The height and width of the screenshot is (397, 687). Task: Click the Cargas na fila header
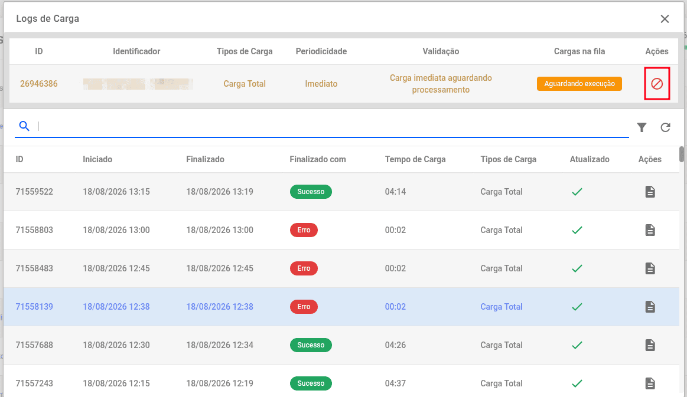579,51
